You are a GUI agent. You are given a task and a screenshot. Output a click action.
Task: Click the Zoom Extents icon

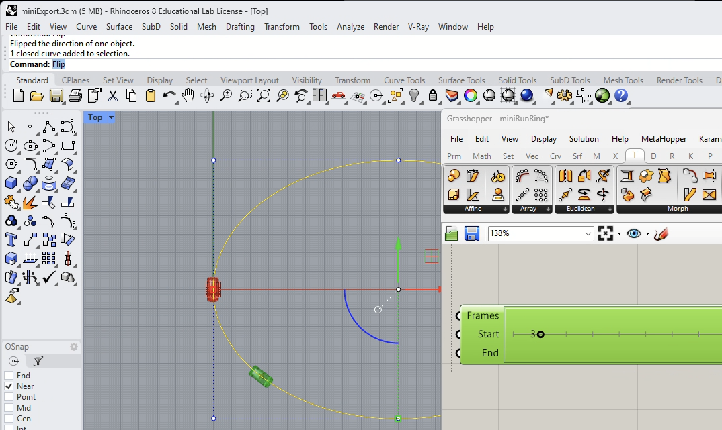(x=264, y=96)
